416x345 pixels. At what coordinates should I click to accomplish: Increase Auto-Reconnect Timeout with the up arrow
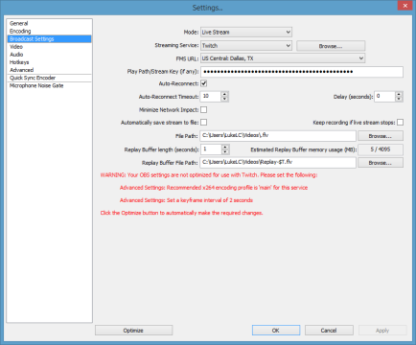click(224, 94)
